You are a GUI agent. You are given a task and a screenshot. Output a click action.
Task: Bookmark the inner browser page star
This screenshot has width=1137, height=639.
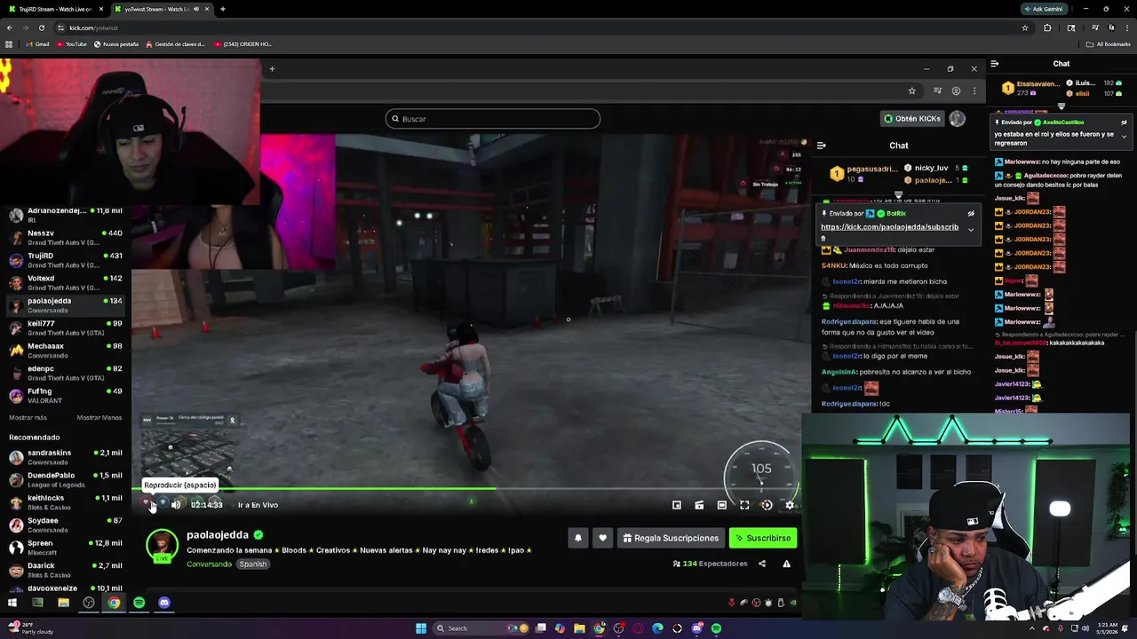(x=911, y=91)
